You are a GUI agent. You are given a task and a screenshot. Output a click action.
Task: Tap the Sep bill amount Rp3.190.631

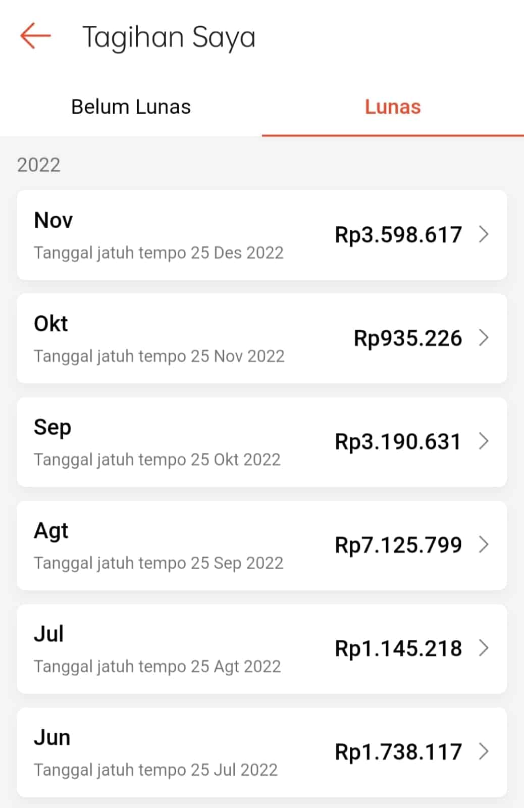click(x=398, y=442)
